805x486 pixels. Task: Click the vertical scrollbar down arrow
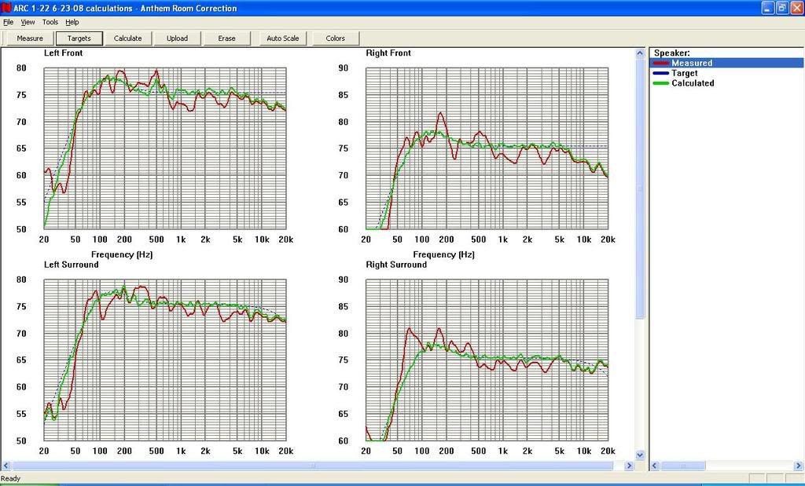640,454
